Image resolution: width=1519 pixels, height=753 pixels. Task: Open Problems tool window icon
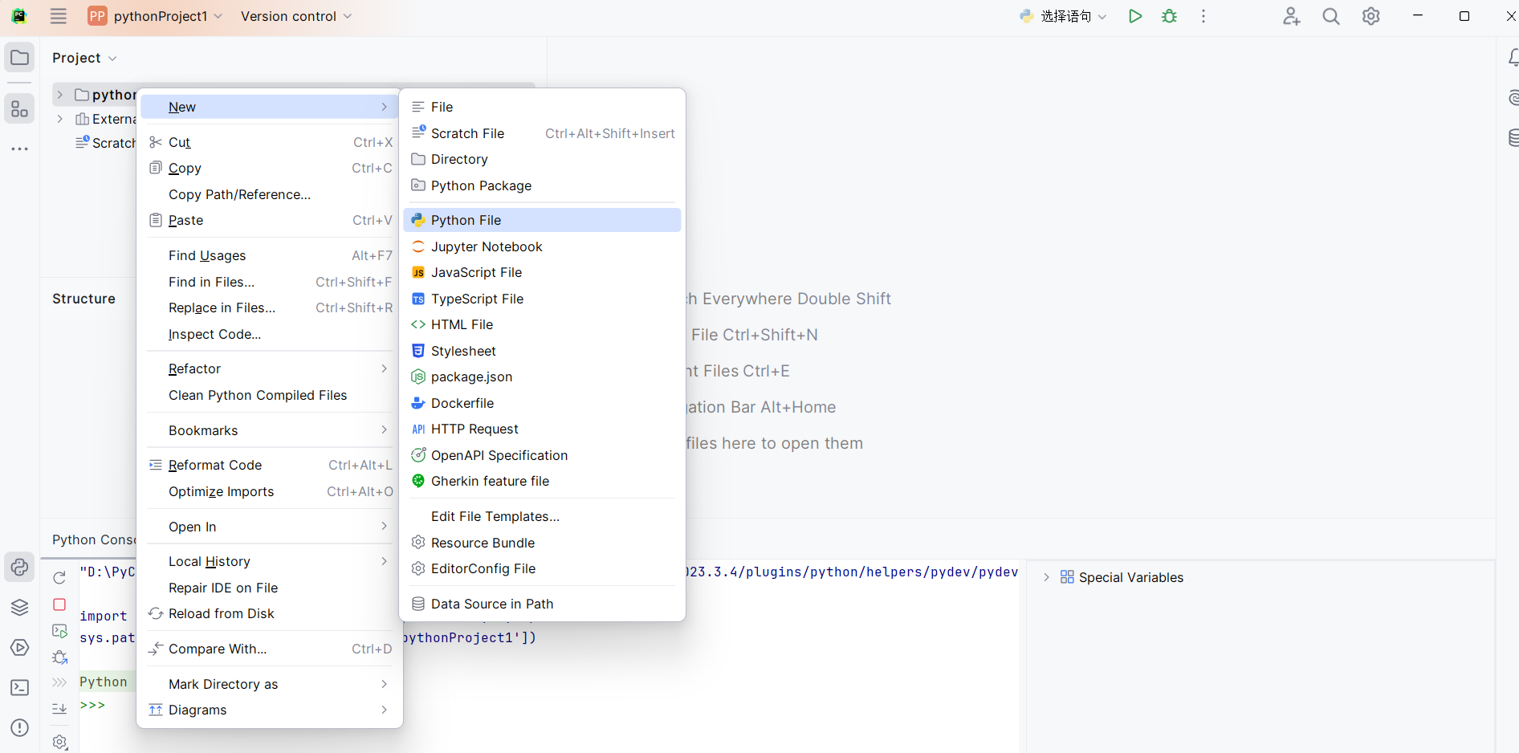20,728
